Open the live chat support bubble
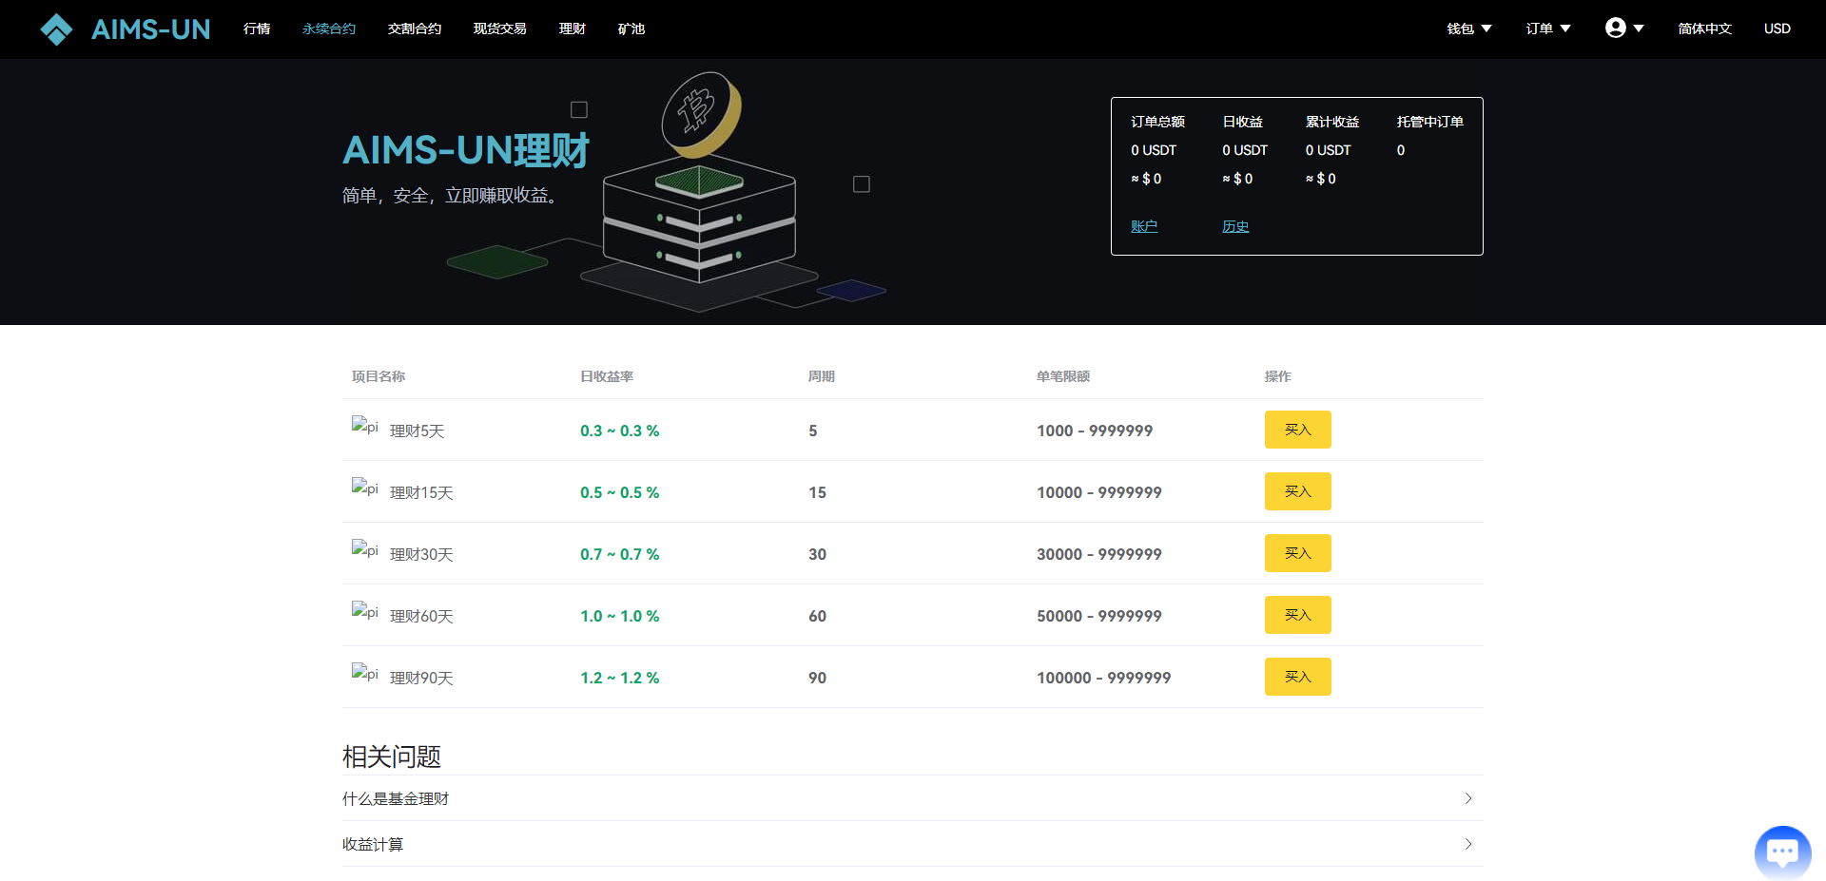 point(1782,852)
